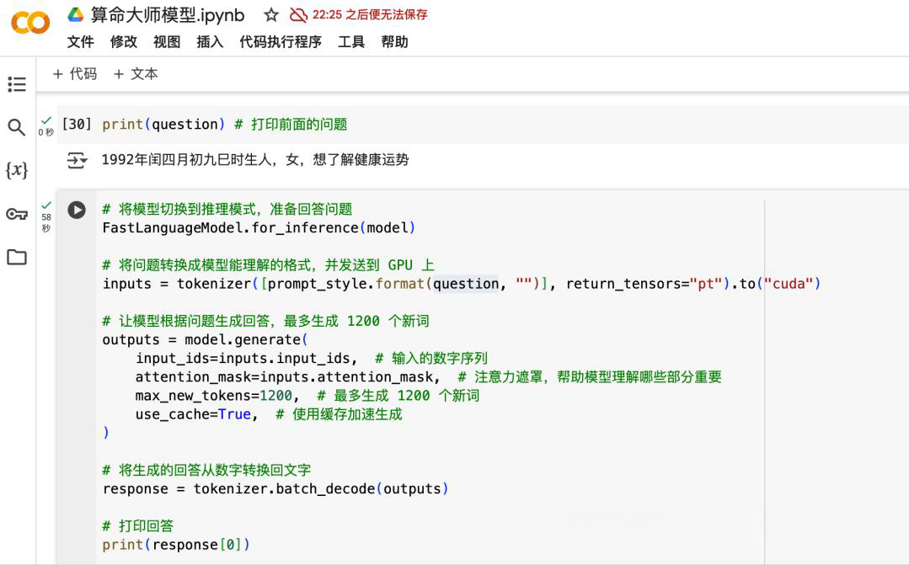Click the notebook title 算命大师模型.ipynb

168,15
